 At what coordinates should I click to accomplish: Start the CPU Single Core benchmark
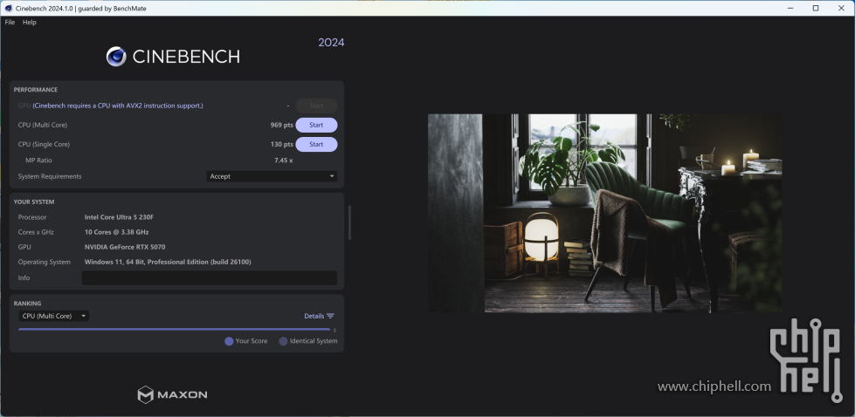pos(316,144)
